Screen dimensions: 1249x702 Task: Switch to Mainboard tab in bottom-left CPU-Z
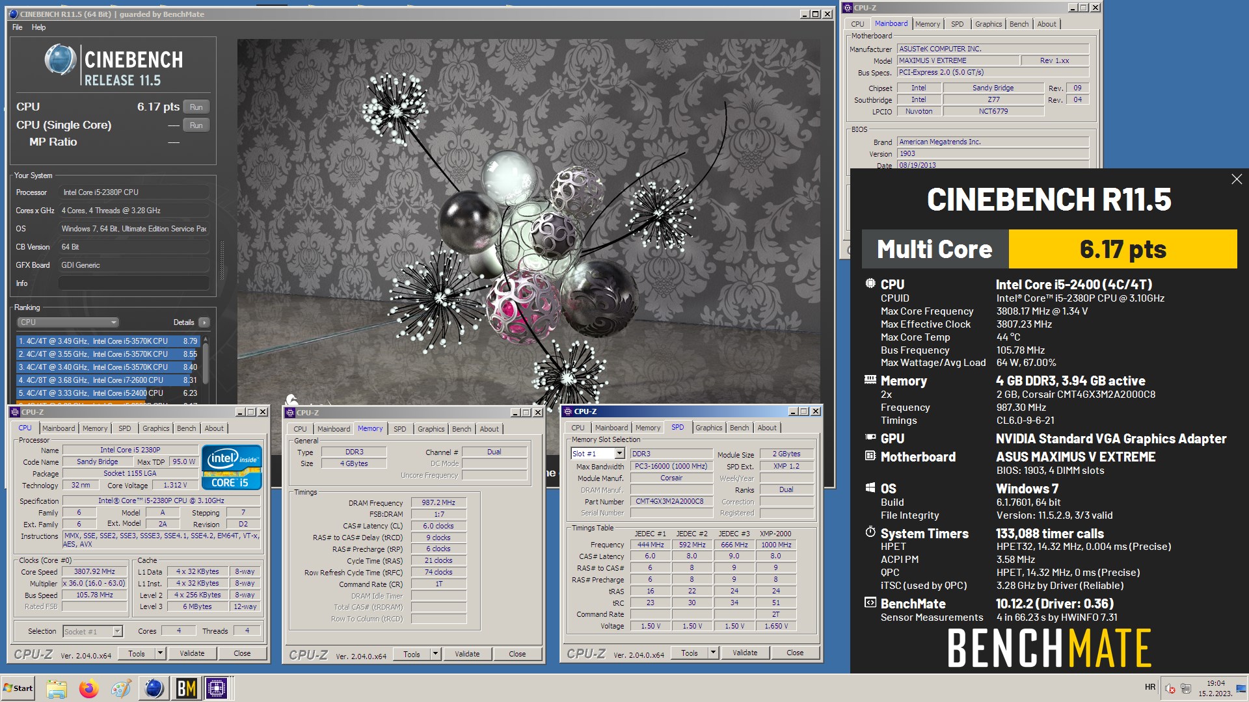pos(59,428)
